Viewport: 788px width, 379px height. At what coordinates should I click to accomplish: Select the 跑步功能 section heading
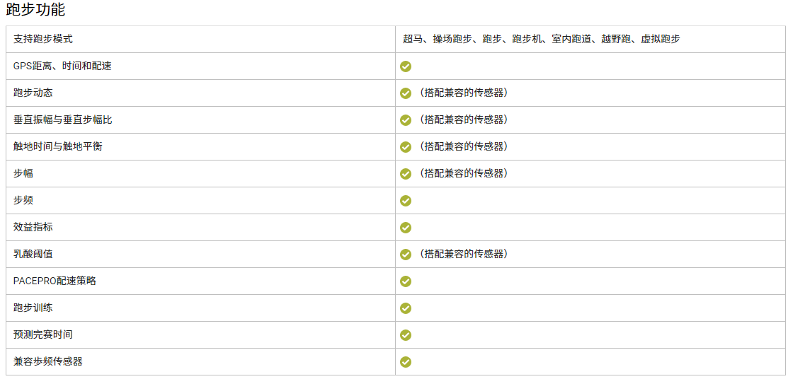point(35,9)
